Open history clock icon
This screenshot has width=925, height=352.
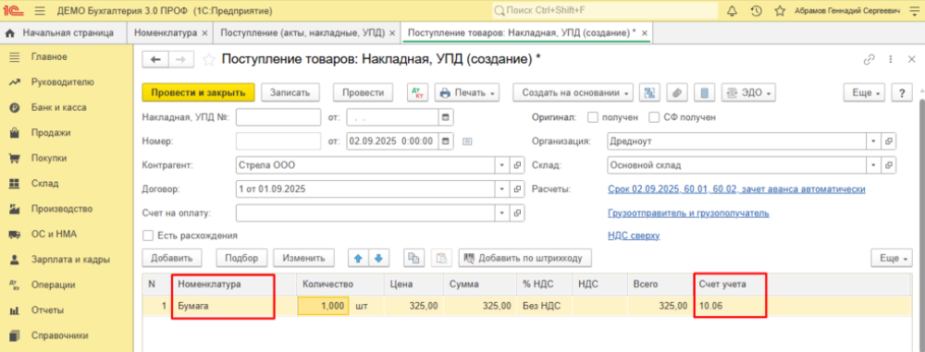pos(757,10)
